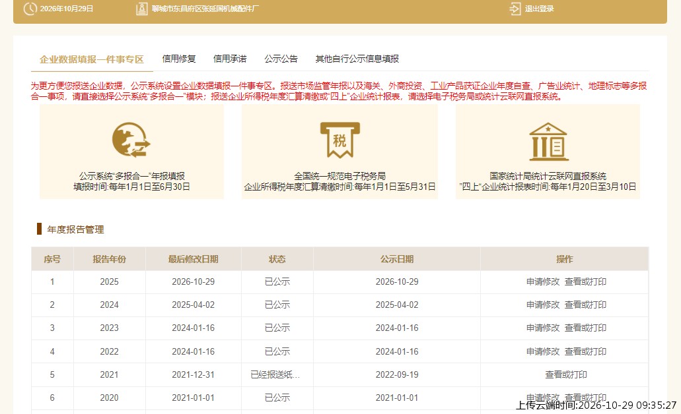
Task: Click the 报告年份 column header
Action: pyautogui.click(x=110, y=259)
